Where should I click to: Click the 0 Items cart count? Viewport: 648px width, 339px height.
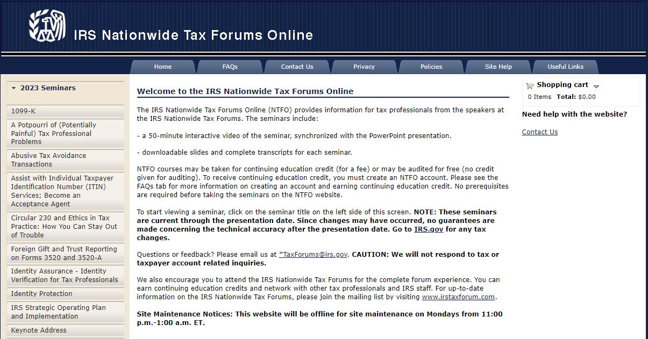point(539,97)
